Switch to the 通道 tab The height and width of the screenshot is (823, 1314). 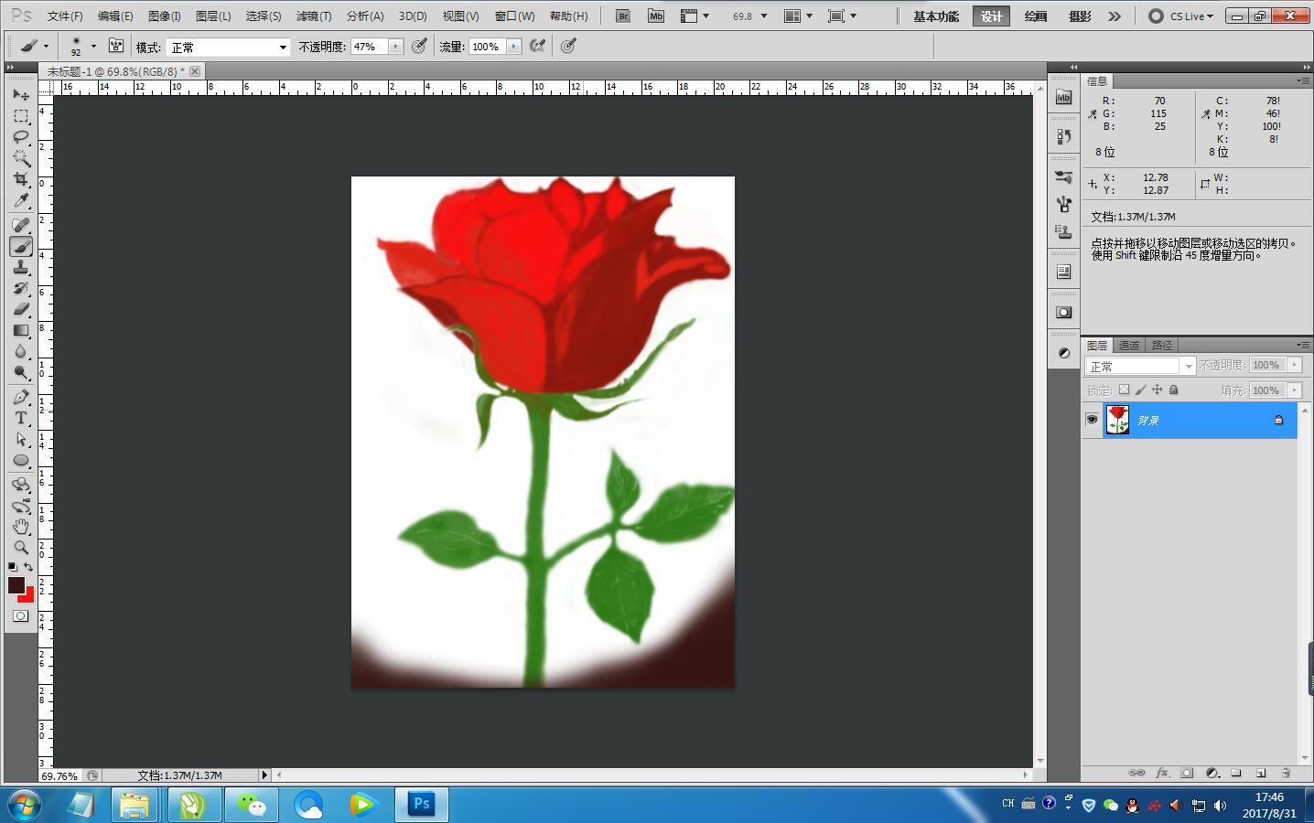[x=1129, y=346]
